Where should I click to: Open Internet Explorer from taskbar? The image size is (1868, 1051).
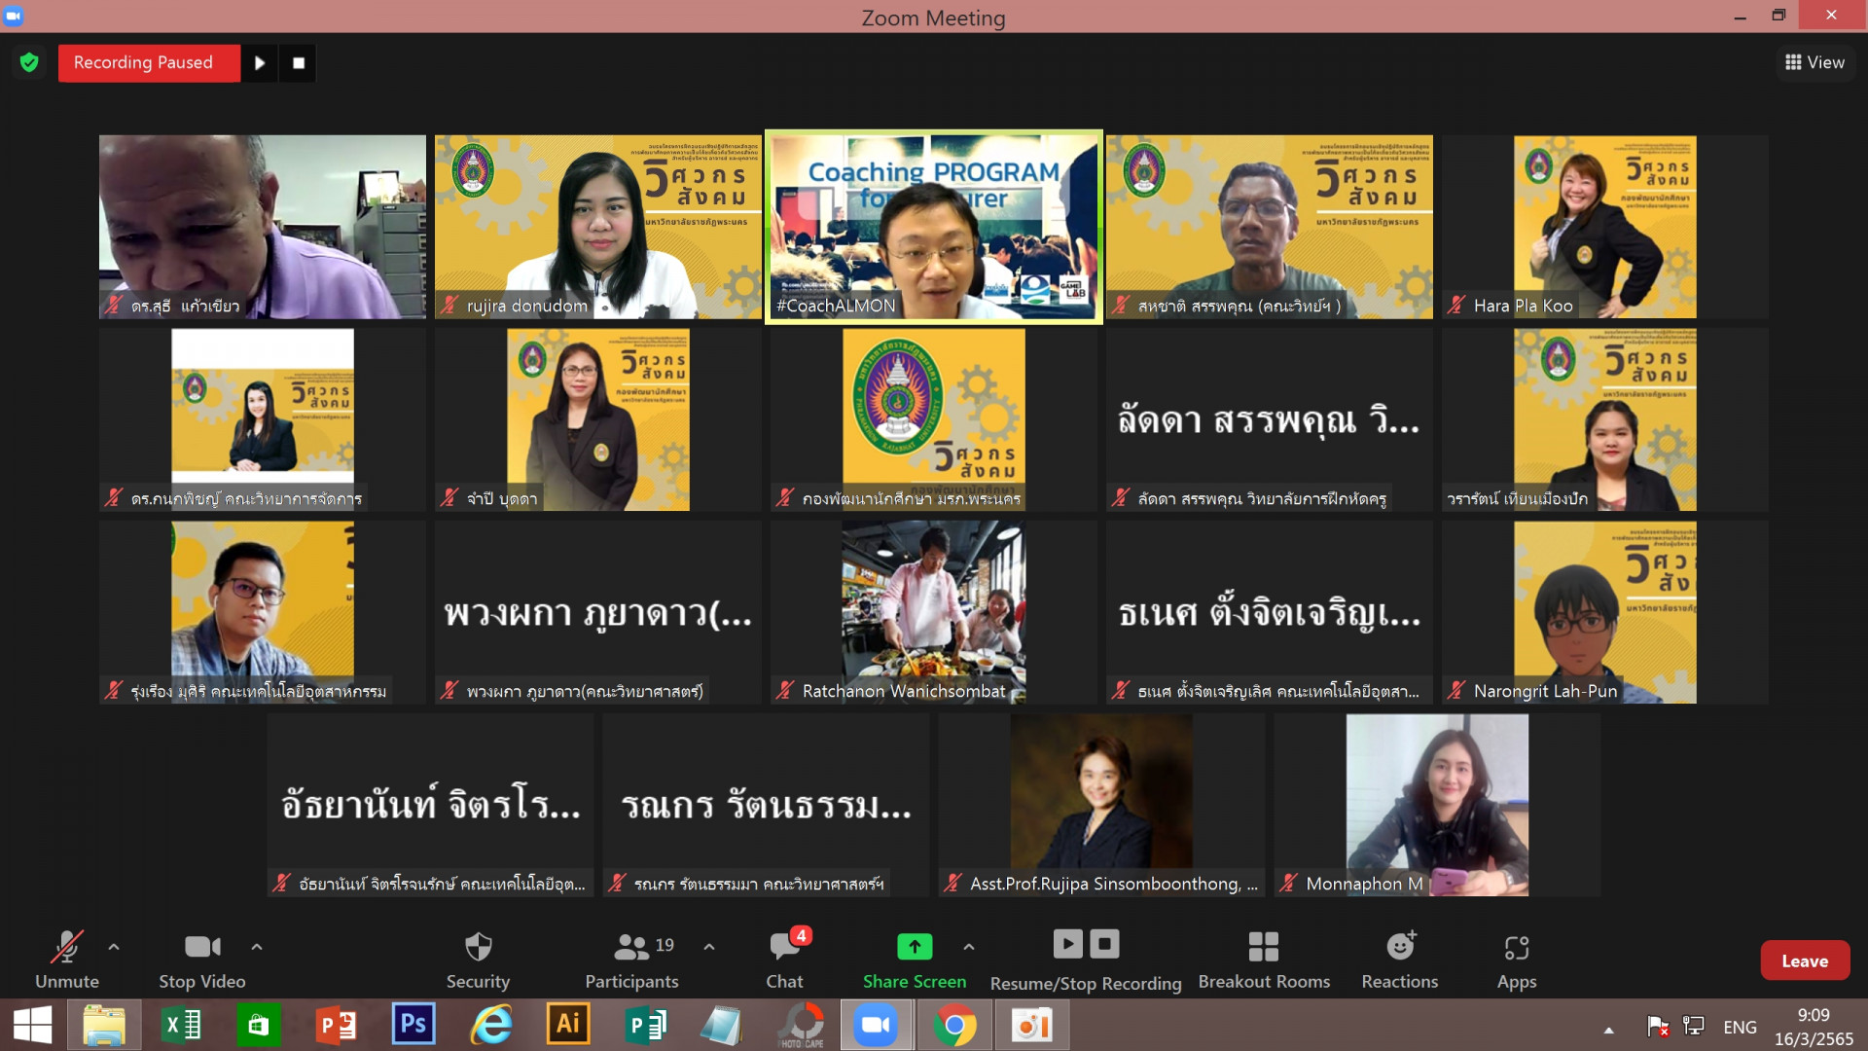coord(491,1025)
